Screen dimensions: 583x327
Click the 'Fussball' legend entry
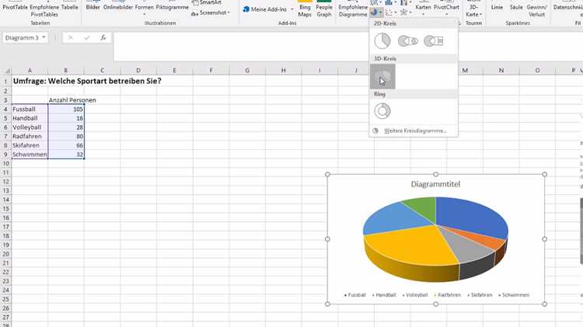[355, 295]
